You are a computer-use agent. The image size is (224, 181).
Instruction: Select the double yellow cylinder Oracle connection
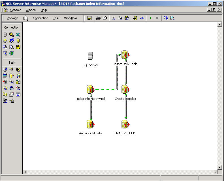click(18, 47)
